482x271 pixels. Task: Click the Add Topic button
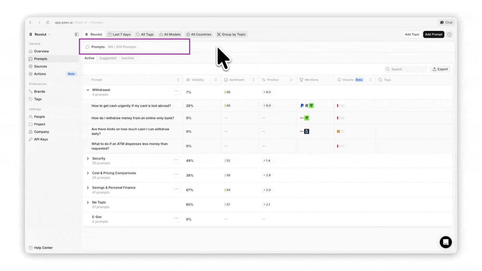tap(412, 35)
